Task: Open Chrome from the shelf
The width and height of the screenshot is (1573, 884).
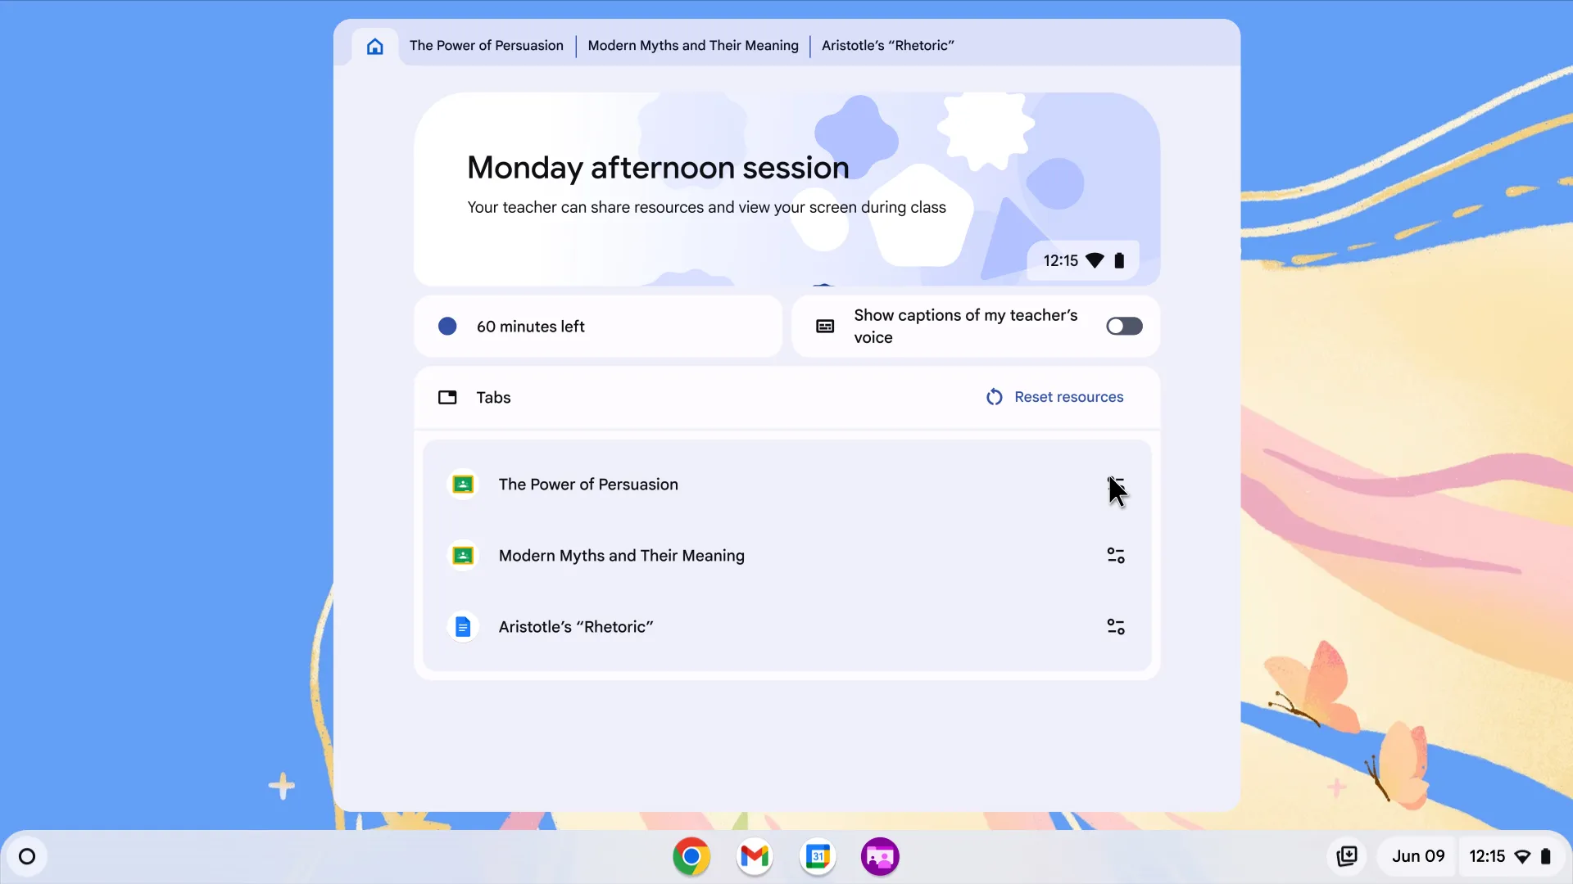Action: [691, 856]
